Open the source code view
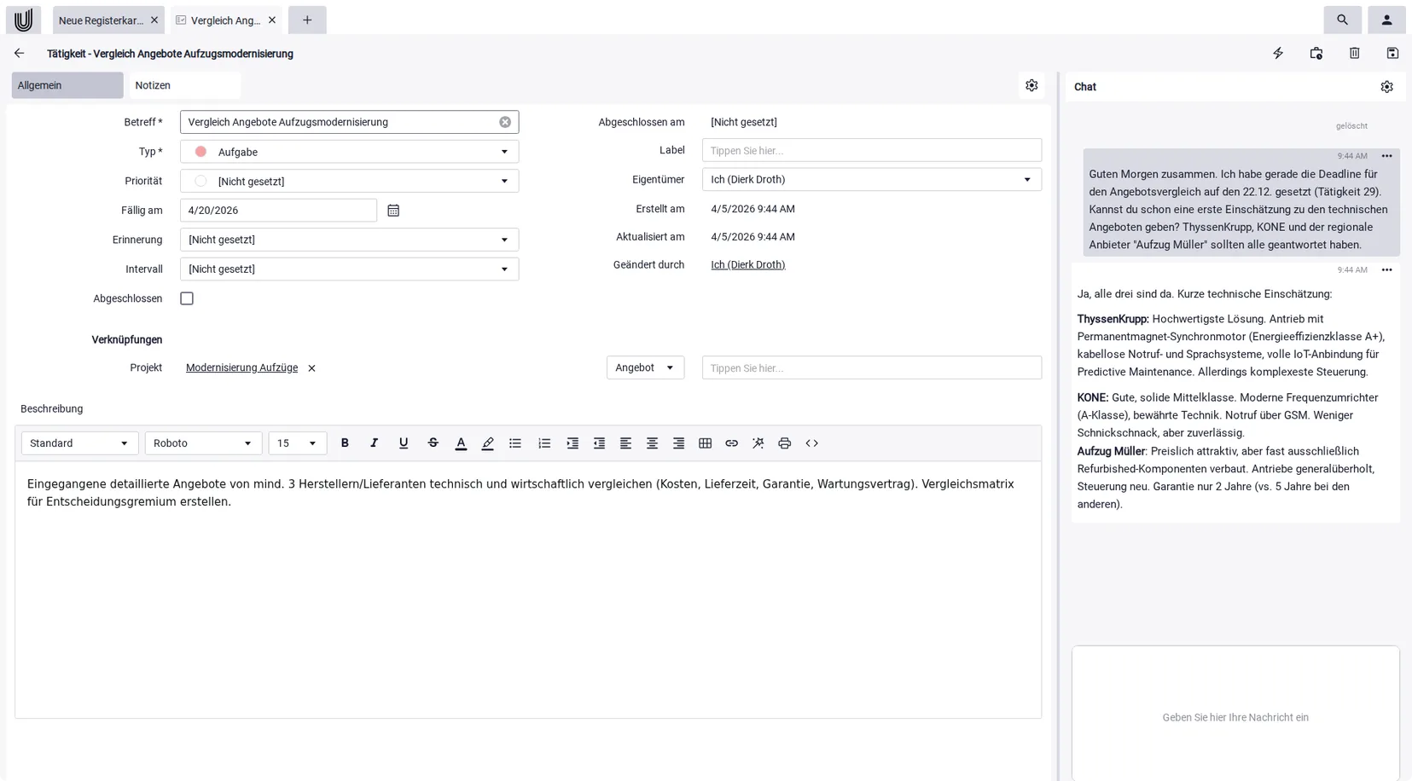Viewport: 1412px width, 781px height. (x=811, y=443)
